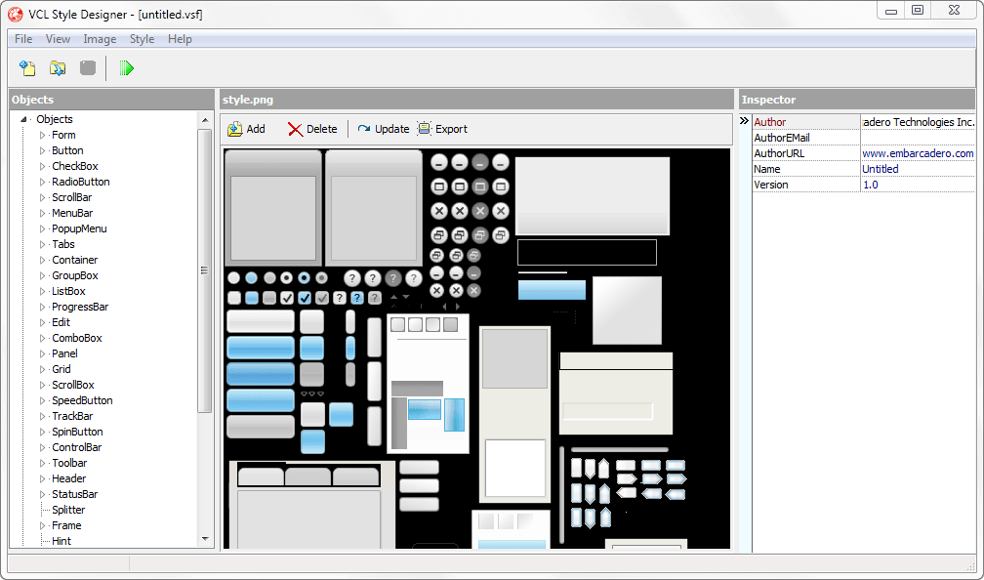Expand the ComboBox tree node

coord(42,339)
